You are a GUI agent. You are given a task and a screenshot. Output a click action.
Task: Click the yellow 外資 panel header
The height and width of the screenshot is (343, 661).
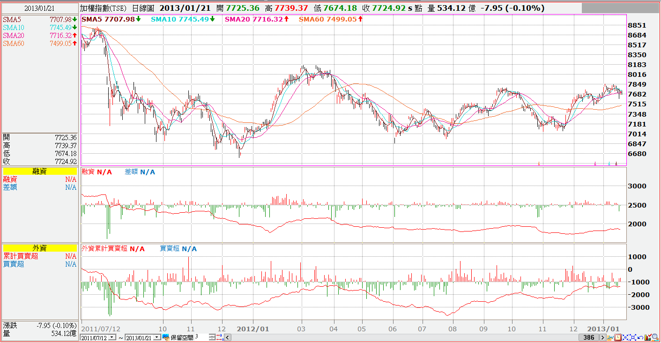point(39,248)
